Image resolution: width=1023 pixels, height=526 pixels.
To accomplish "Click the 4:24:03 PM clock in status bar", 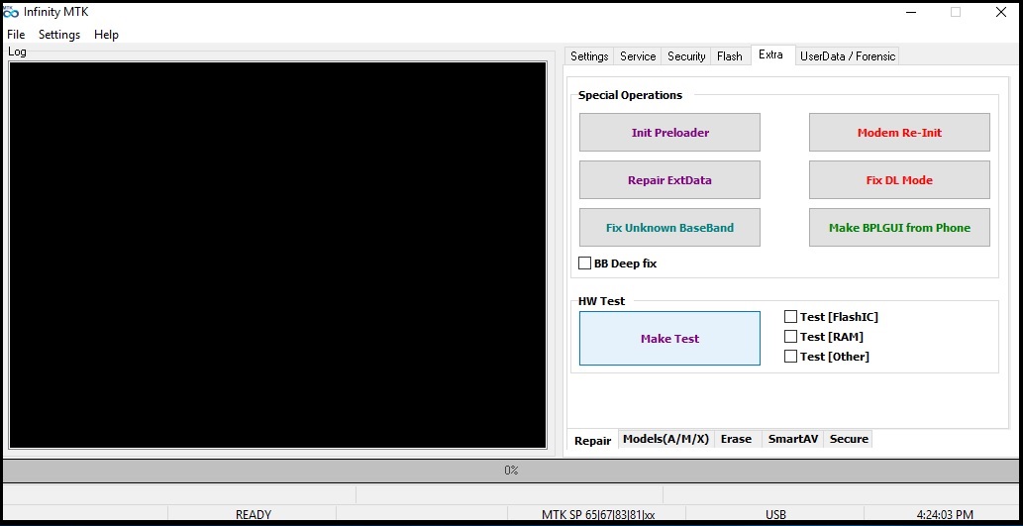I will click(945, 515).
